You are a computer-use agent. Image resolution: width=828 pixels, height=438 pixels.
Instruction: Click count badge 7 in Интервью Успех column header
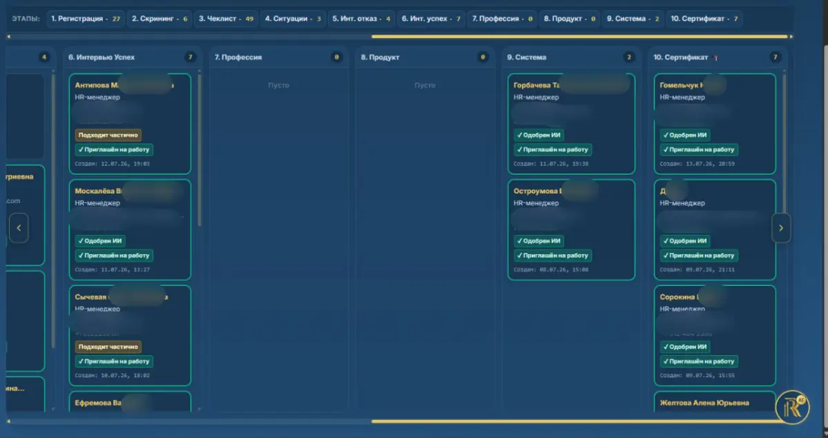coord(191,57)
